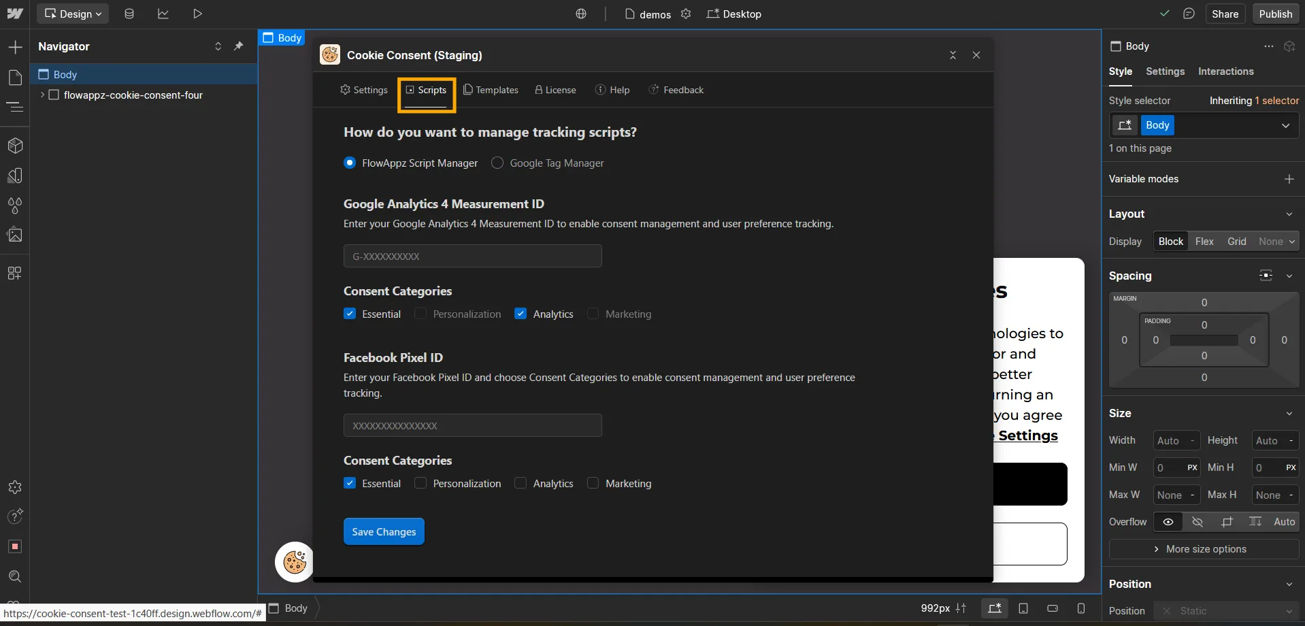This screenshot has width=1305, height=626.
Task: Open the Body style selector dropdown
Action: pos(1285,125)
